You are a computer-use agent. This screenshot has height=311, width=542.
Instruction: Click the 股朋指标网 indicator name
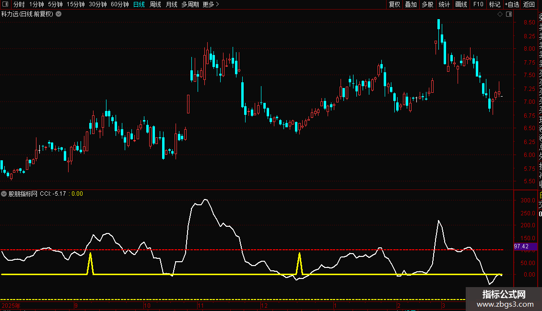click(23, 194)
